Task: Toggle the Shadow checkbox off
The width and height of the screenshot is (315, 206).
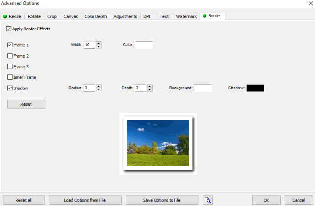Action: [10, 88]
